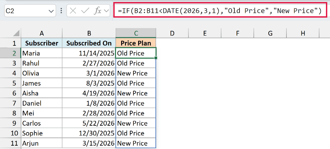Image resolution: width=330 pixels, height=149 pixels.
Task: Click the date cell 5/22/2026
Action: pos(89,123)
